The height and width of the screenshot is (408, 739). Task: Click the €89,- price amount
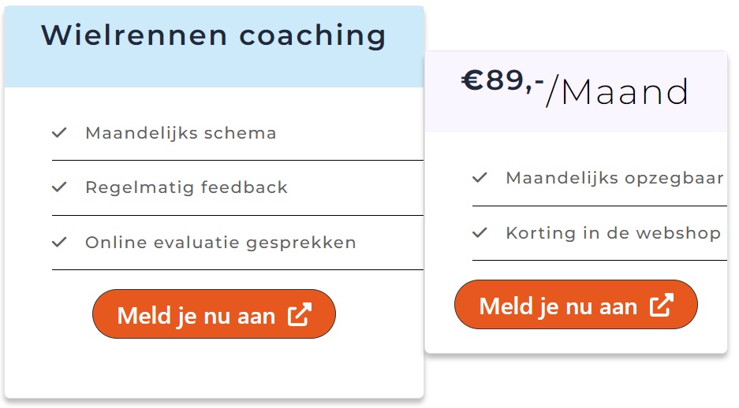coord(502,81)
